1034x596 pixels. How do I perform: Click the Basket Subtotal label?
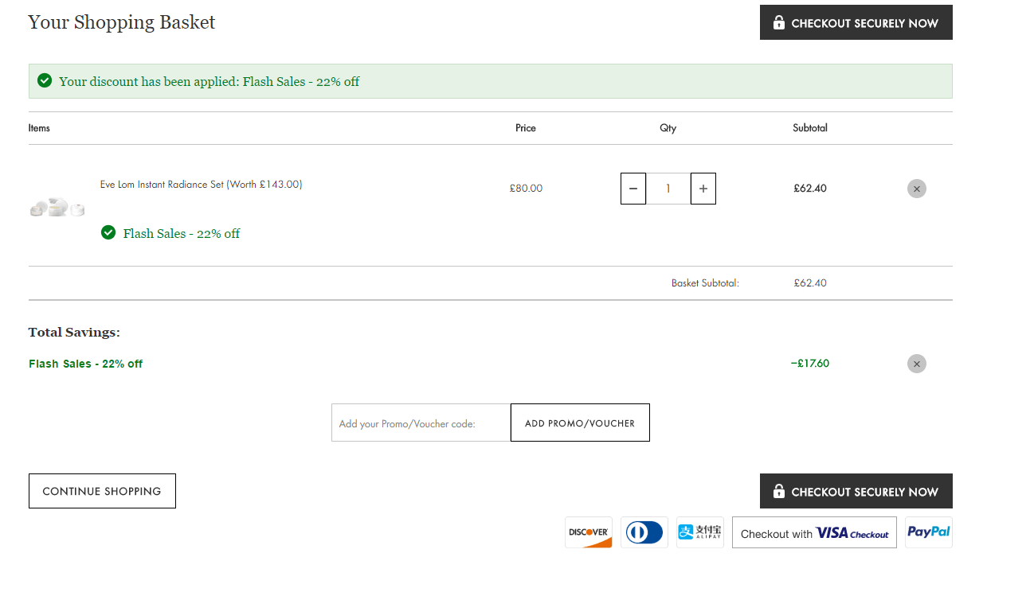(705, 282)
